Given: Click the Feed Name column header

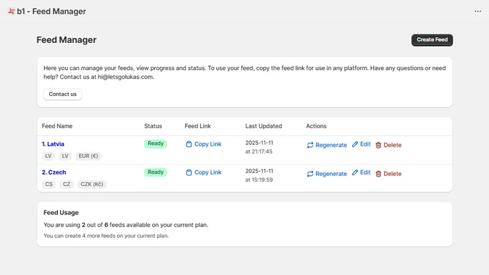Looking at the screenshot, I should tap(57, 126).
